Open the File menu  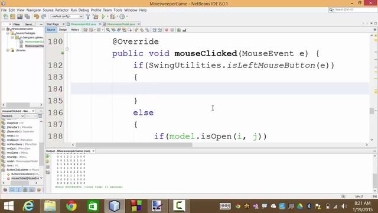[x=4, y=10]
